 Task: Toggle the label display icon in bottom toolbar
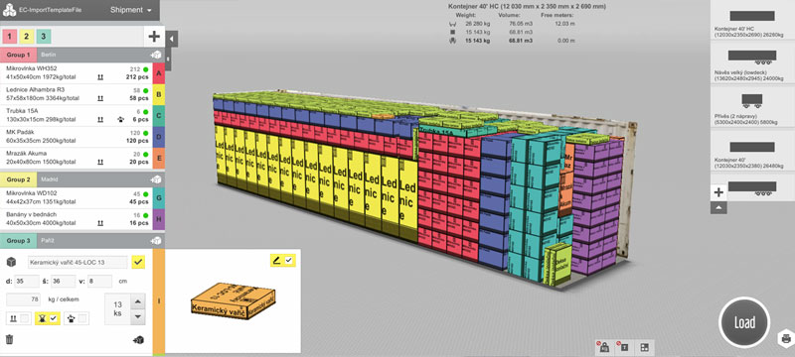(x=624, y=347)
